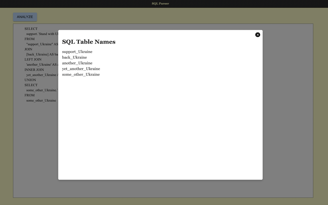
Task: Click the UNION keyword in editor
Action: [30, 80]
